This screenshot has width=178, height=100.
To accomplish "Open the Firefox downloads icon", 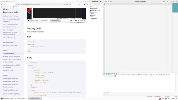I will click(80, 4).
